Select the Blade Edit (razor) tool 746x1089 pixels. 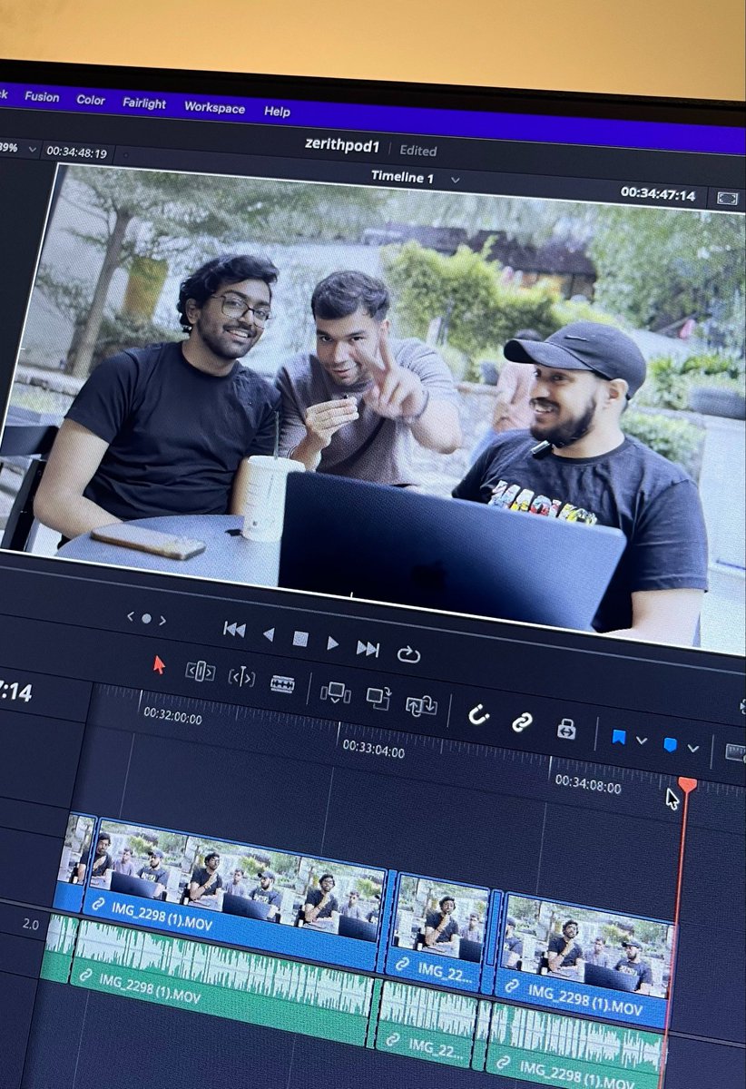(x=282, y=683)
